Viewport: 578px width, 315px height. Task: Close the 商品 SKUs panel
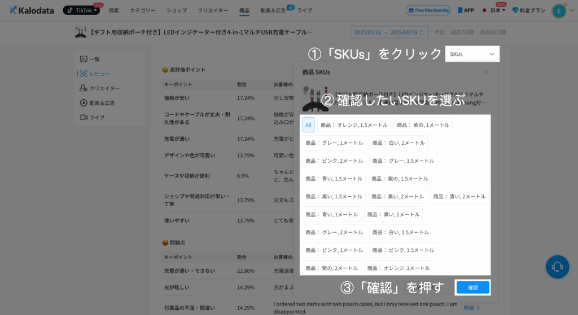[x=486, y=72]
